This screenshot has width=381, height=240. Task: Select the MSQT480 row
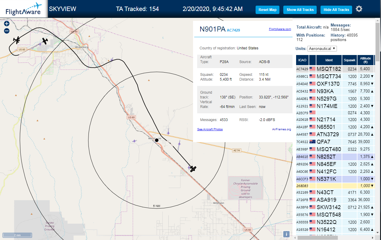335,149
